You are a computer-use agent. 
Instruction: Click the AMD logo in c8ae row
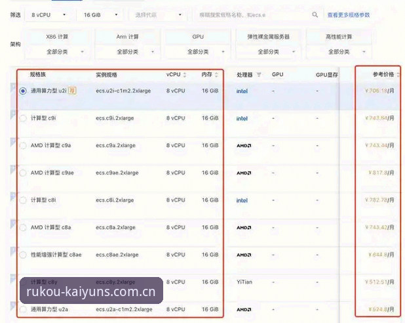point(244,255)
